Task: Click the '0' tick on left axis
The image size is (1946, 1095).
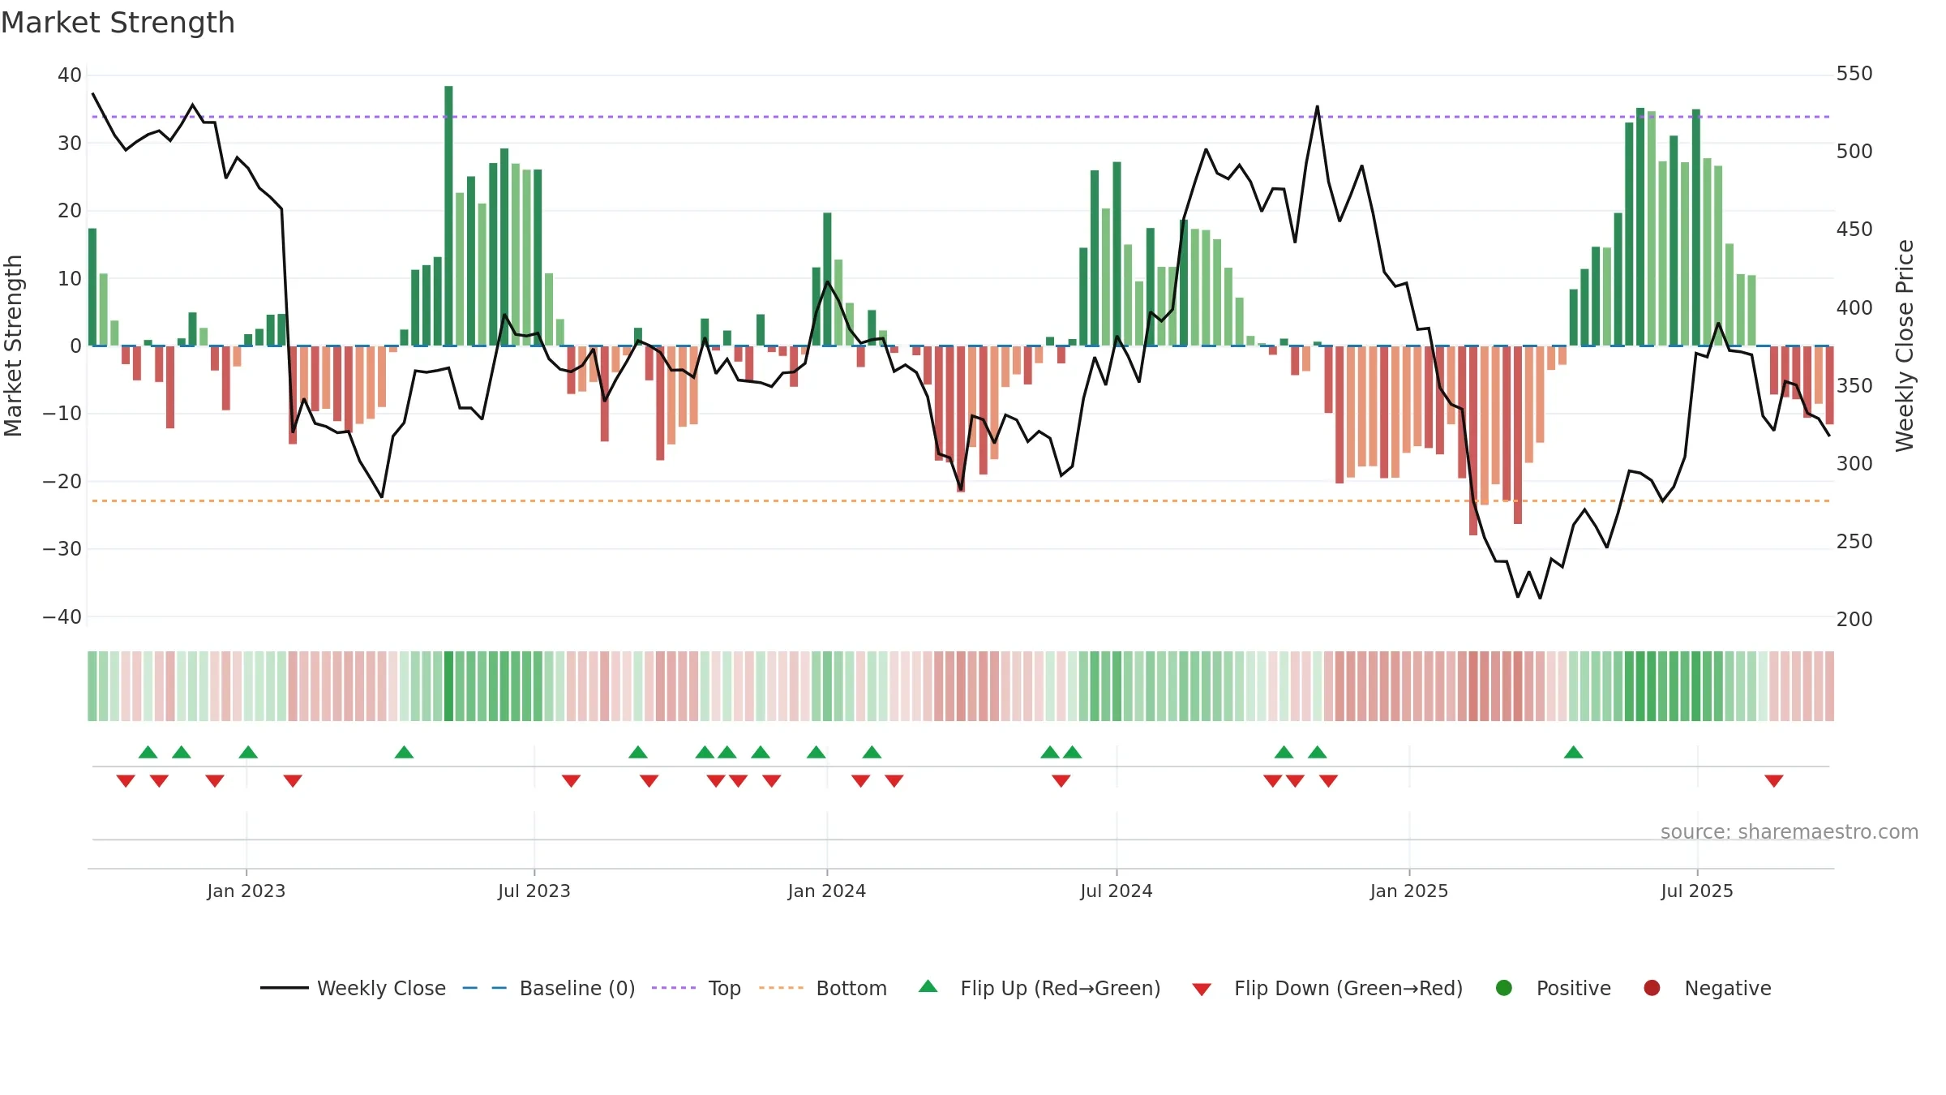Action: (76, 346)
